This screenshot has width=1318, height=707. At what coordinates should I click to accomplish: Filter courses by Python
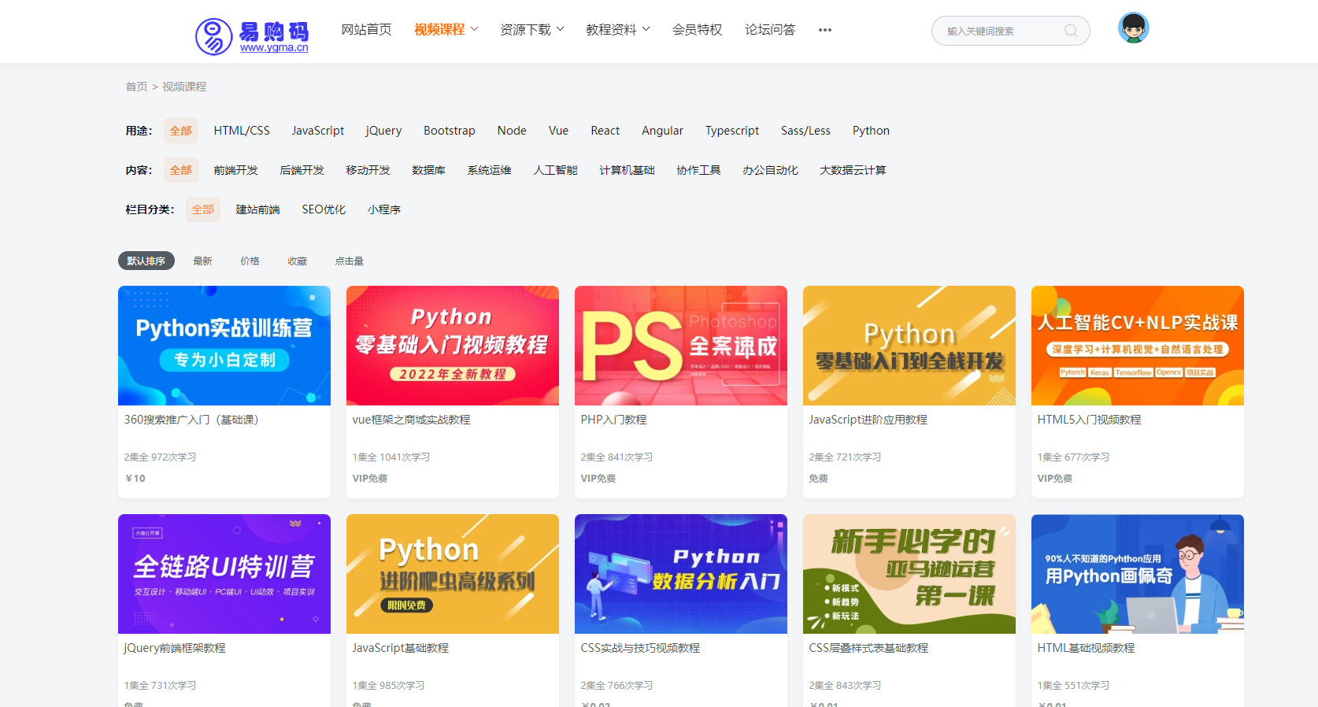tap(871, 131)
